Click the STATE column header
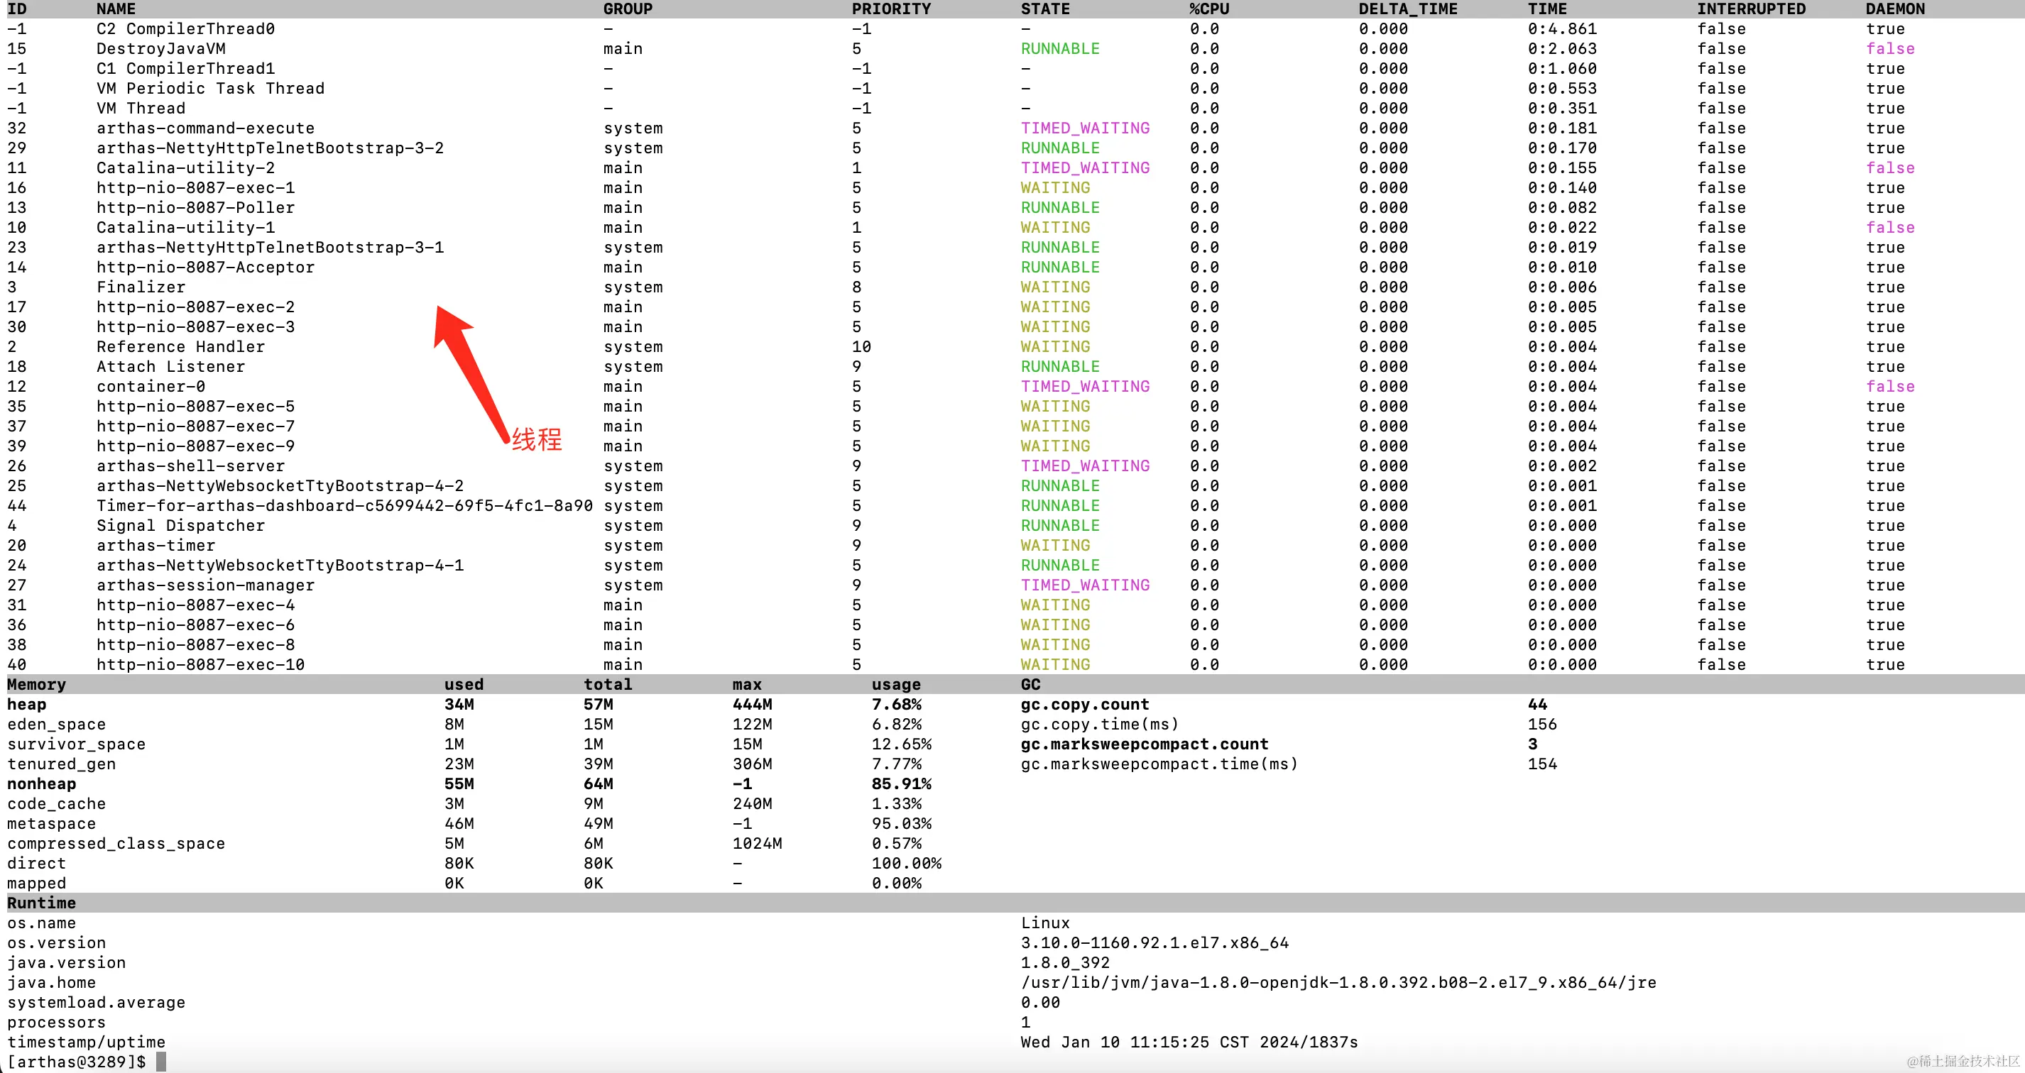Screen dimensions: 2025x1073 pyautogui.click(x=1044, y=9)
